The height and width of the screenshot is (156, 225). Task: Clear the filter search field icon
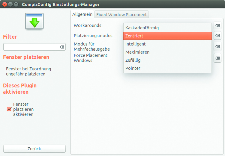coord(62,47)
